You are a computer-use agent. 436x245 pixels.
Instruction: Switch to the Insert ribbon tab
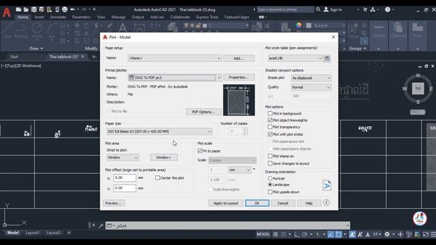[x=40, y=17]
